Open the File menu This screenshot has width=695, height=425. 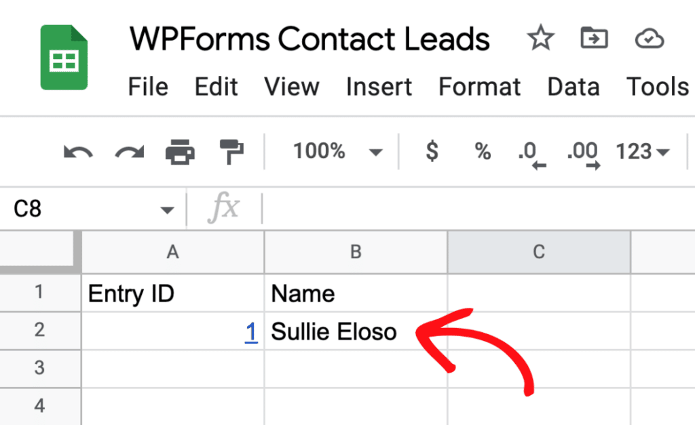[x=148, y=87]
